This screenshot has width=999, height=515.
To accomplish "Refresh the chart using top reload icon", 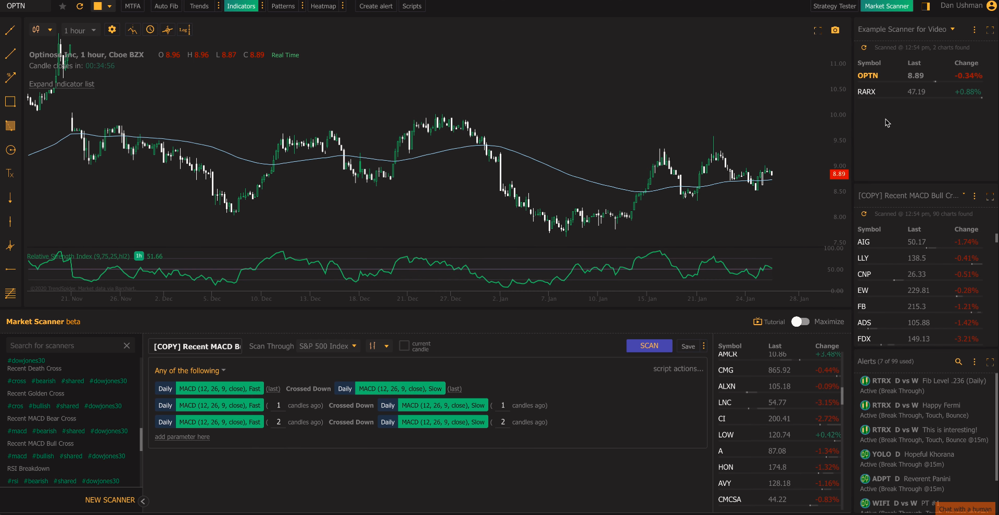I will pos(80,6).
